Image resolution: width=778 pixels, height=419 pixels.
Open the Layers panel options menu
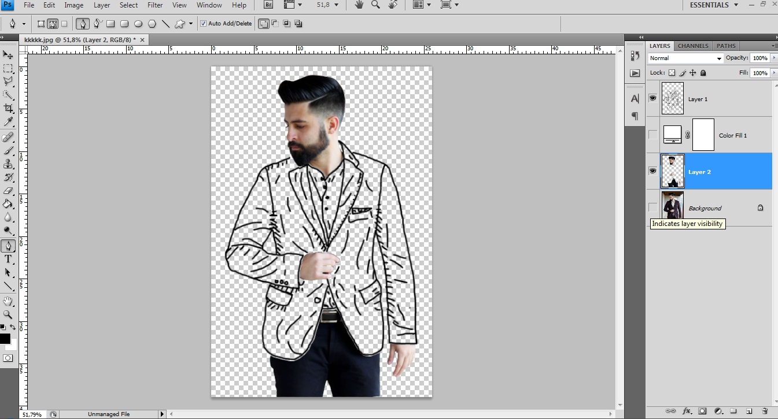point(774,46)
